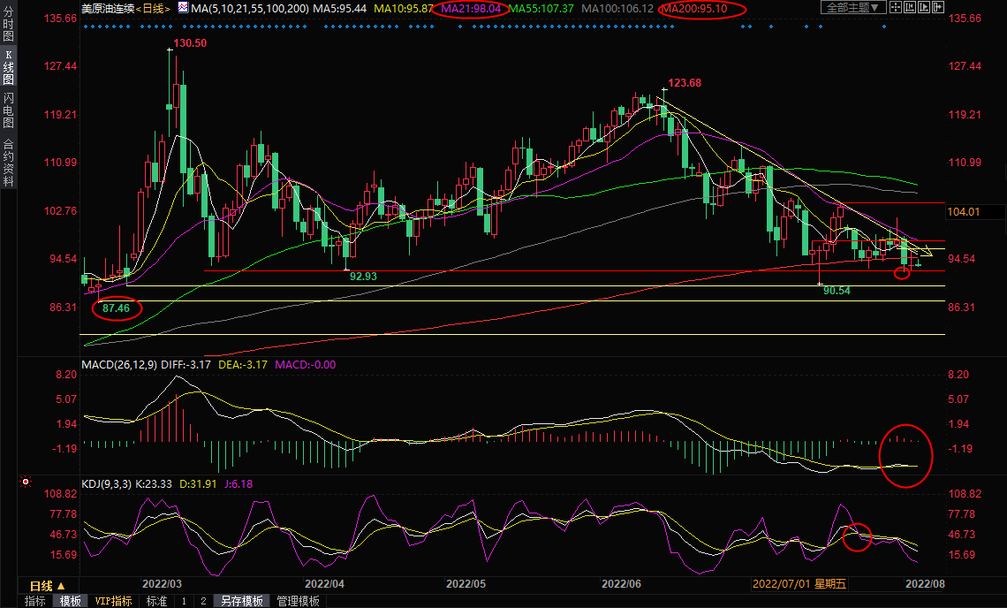Screen dimensions: 1007x608
Task: Click the 另存模板 button
Action: tap(241, 601)
